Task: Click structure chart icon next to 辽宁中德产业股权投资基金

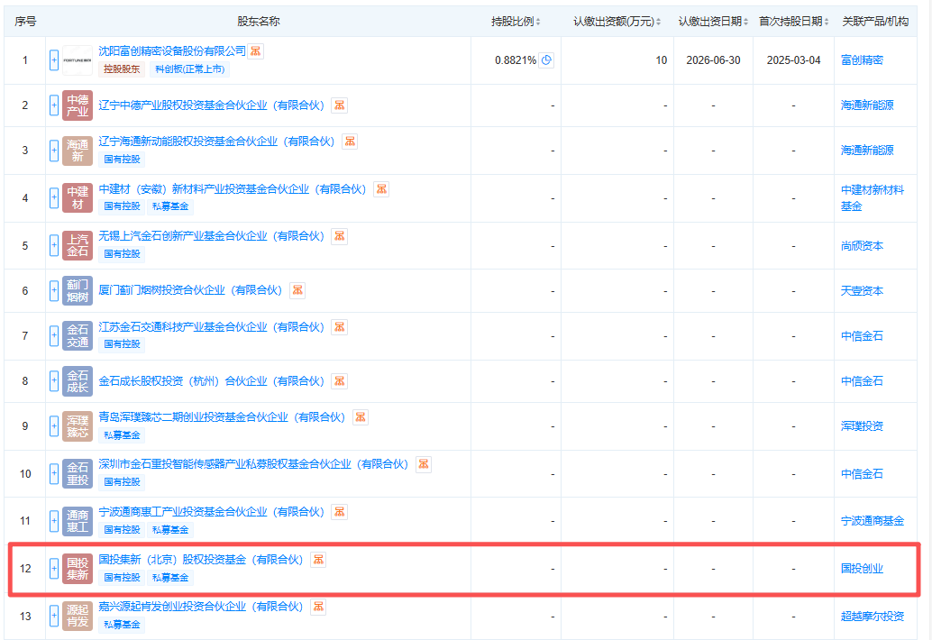Action: 340,105
